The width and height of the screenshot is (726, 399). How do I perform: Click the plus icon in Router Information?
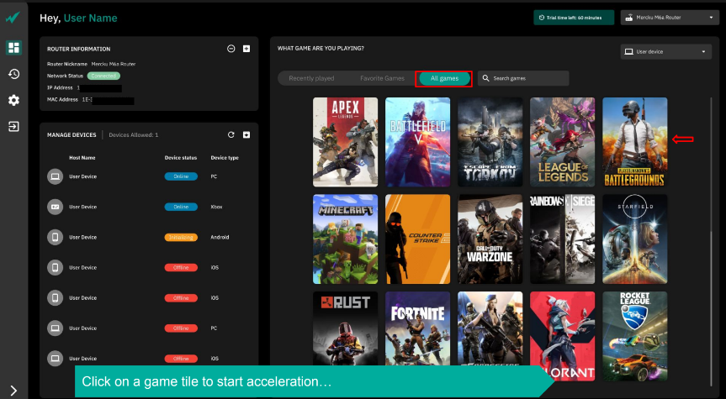click(246, 49)
